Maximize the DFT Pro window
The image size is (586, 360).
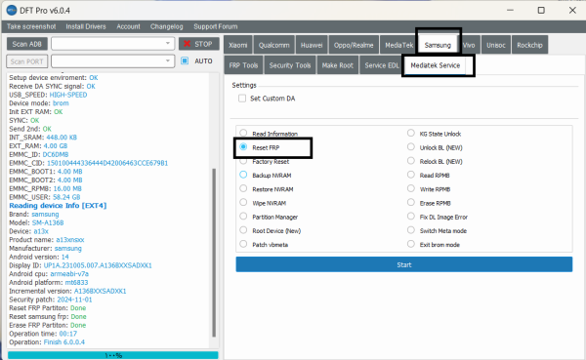coord(541,10)
